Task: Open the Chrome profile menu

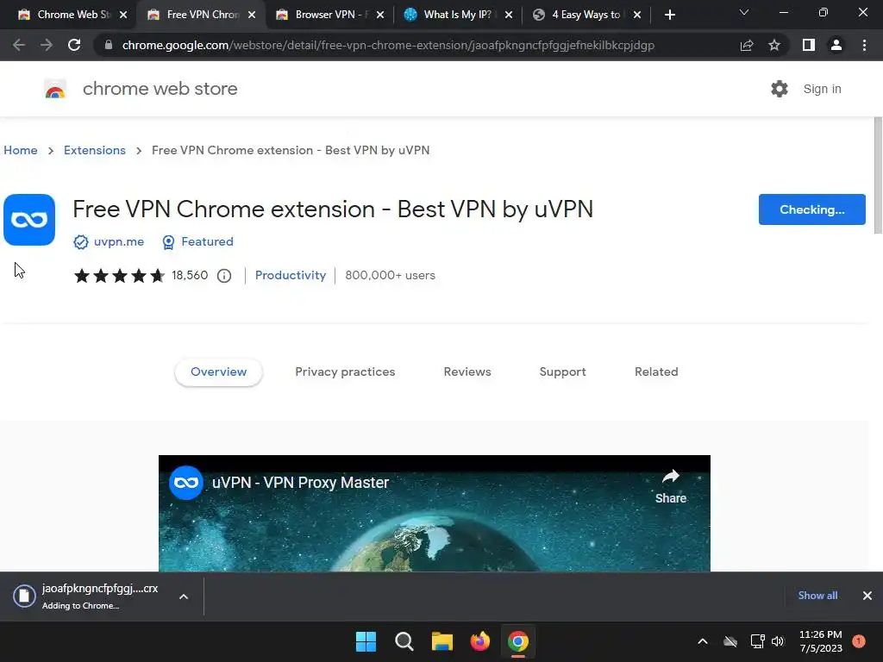Action: 836,45
